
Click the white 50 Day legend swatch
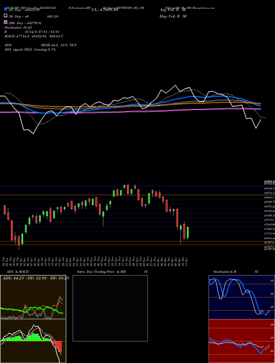click(x=5, y=16)
